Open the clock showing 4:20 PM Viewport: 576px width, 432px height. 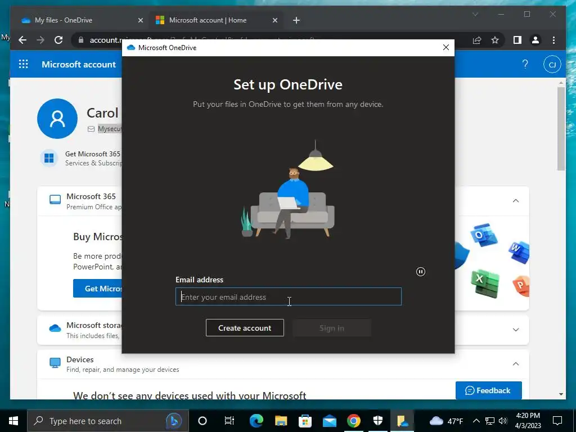[528, 421]
